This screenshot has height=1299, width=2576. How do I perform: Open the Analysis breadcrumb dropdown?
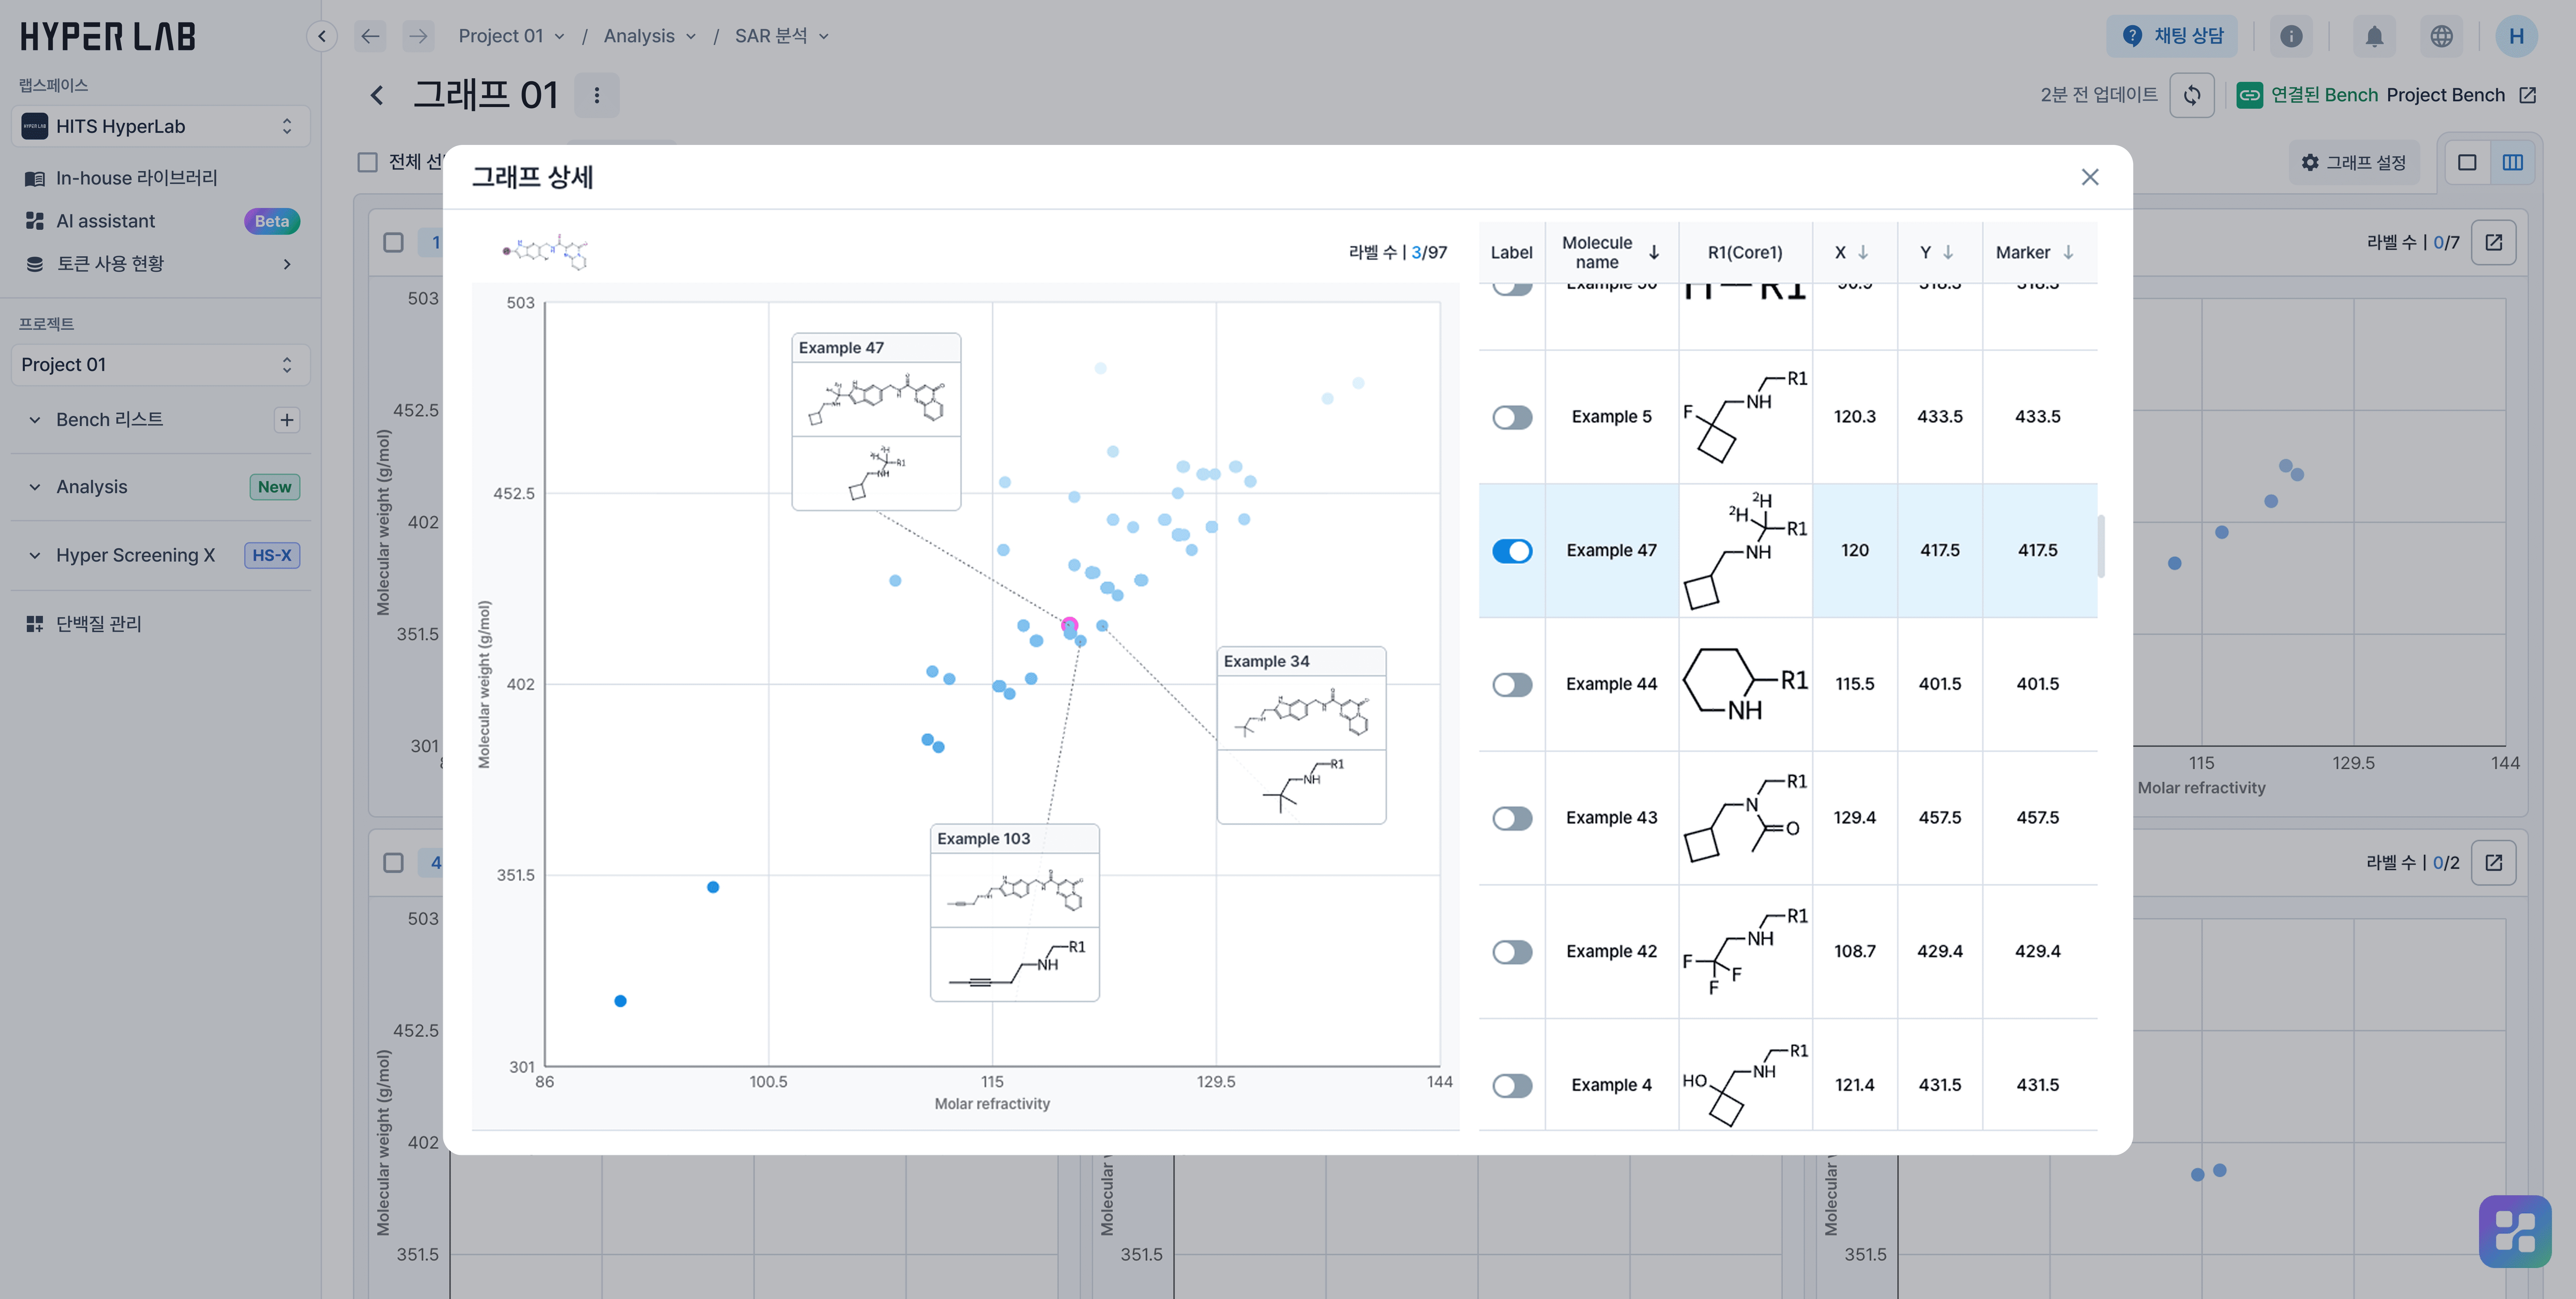tap(650, 36)
